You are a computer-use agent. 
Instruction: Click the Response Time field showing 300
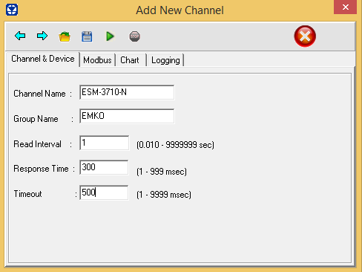(x=104, y=167)
